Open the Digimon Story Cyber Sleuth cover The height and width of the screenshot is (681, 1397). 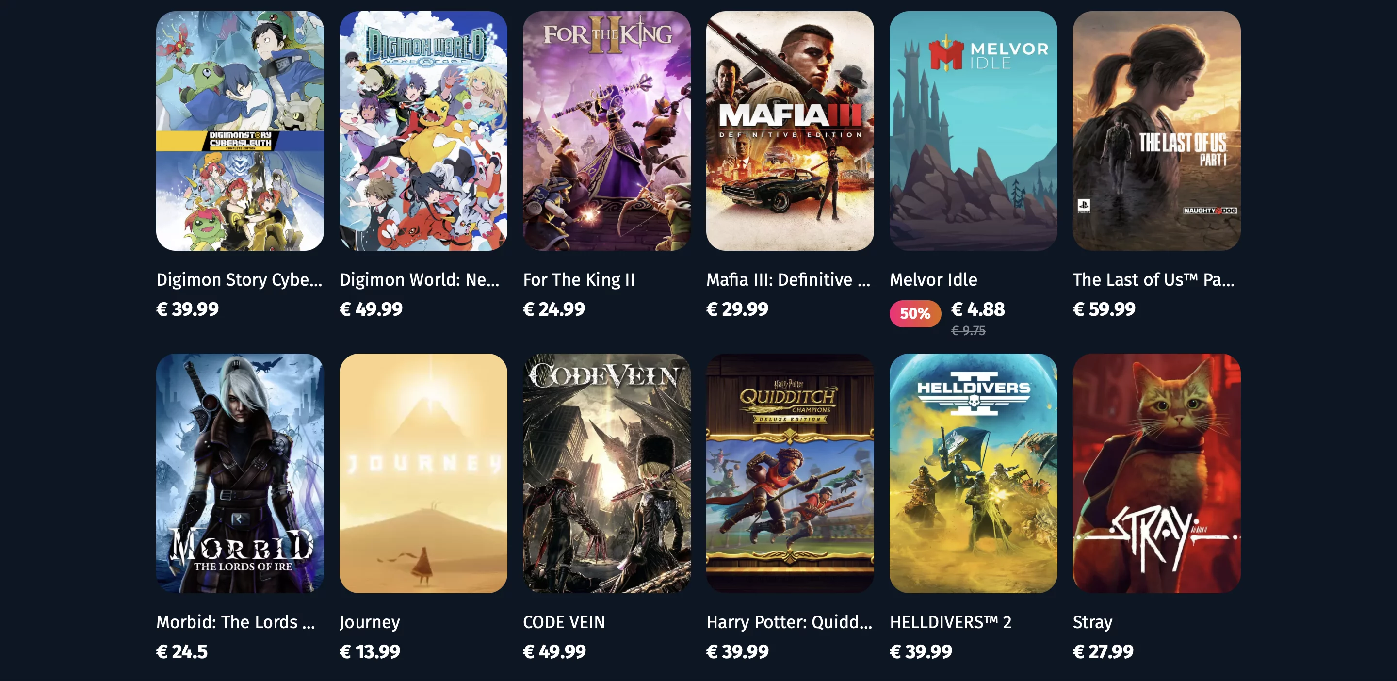tap(240, 130)
